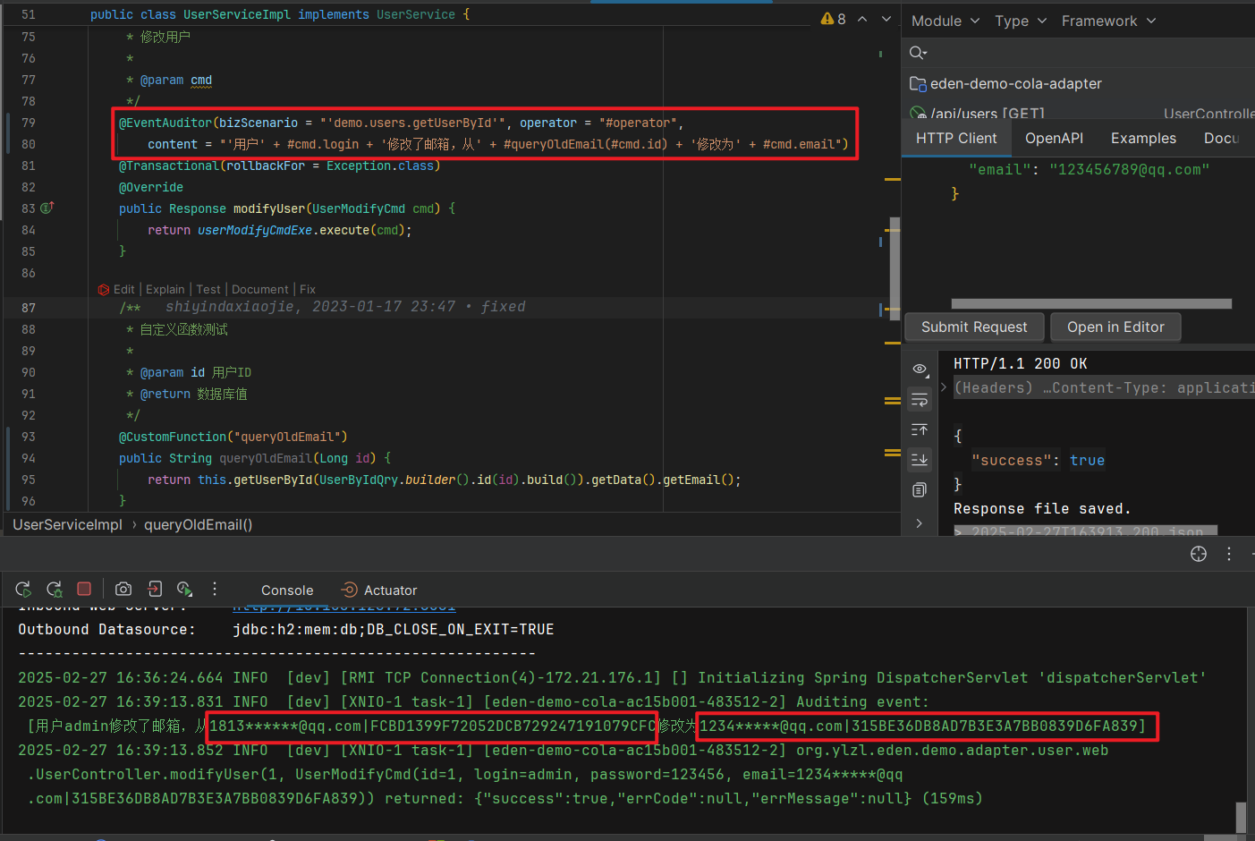Viewport: 1255px width, 841px height.
Task: Click the Actuator tab icon
Action: pos(349,590)
